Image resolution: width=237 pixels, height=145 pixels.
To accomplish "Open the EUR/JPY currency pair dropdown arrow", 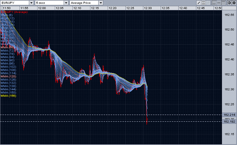I will pyautogui.click(x=31, y=3).
